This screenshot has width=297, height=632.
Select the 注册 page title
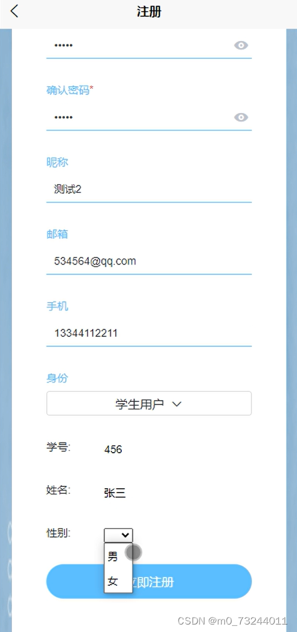click(x=149, y=12)
